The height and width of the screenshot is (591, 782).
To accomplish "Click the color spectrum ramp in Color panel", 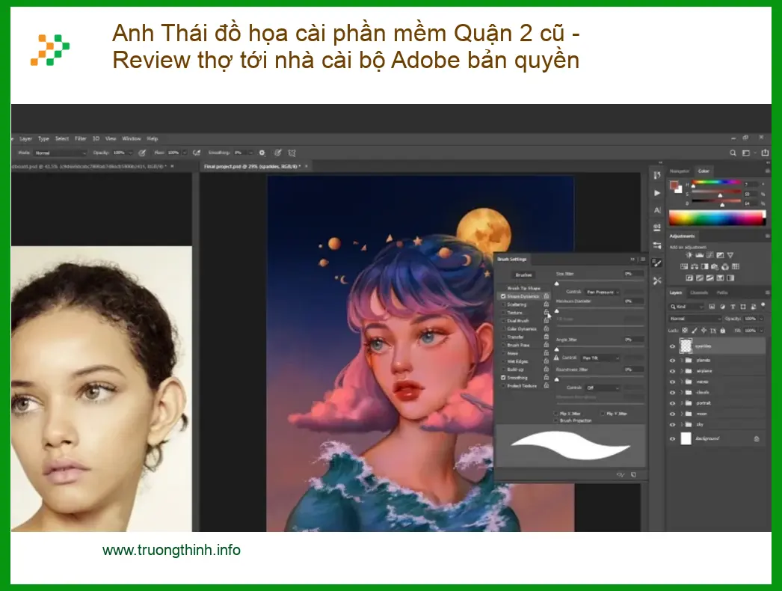I will (717, 218).
